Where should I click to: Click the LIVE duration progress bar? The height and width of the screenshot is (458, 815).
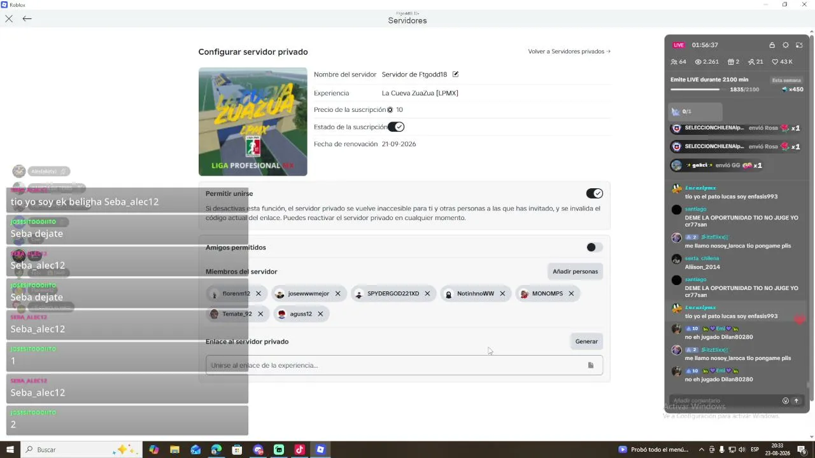(x=698, y=90)
